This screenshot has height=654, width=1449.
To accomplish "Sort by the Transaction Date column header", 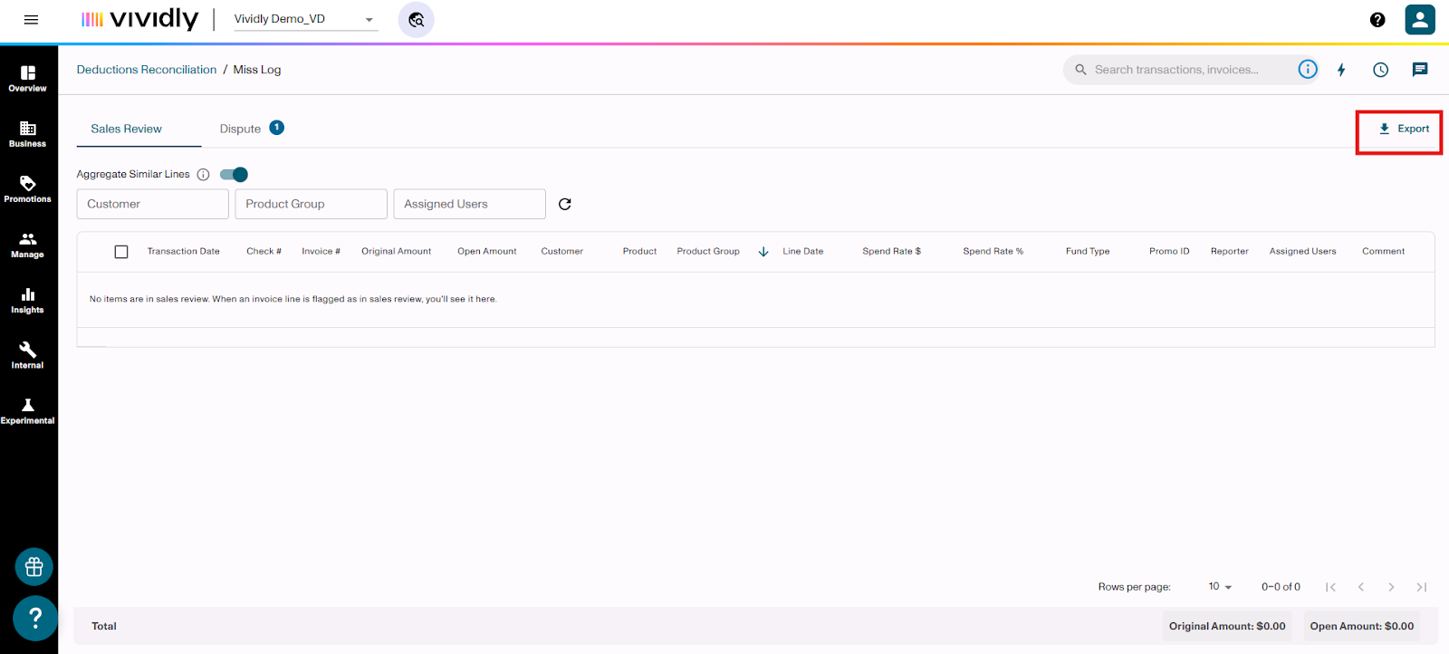I will click(x=184, y=252).
